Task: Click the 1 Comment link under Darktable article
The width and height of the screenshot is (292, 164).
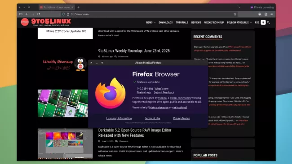Action: coord(123,141)
